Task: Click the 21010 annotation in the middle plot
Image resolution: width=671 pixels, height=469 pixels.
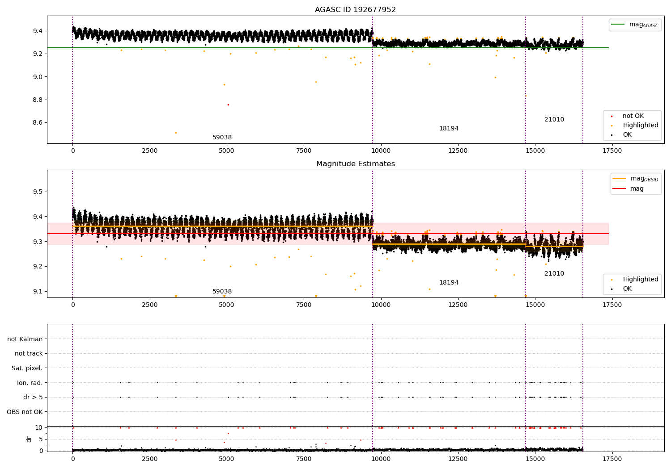Action: click(x=554, y=274)
